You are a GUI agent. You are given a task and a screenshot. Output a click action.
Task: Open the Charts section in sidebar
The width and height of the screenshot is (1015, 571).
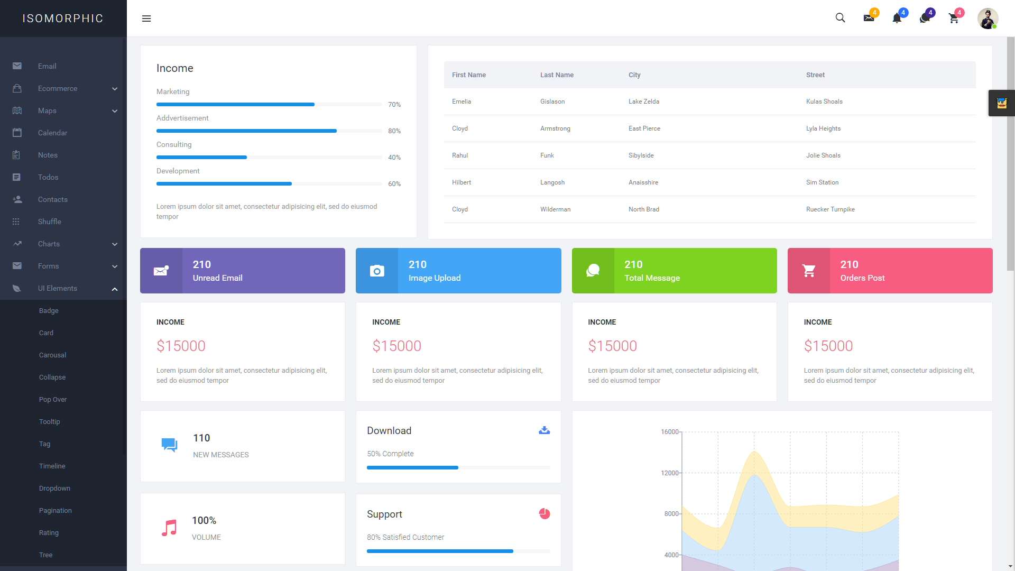63,243
